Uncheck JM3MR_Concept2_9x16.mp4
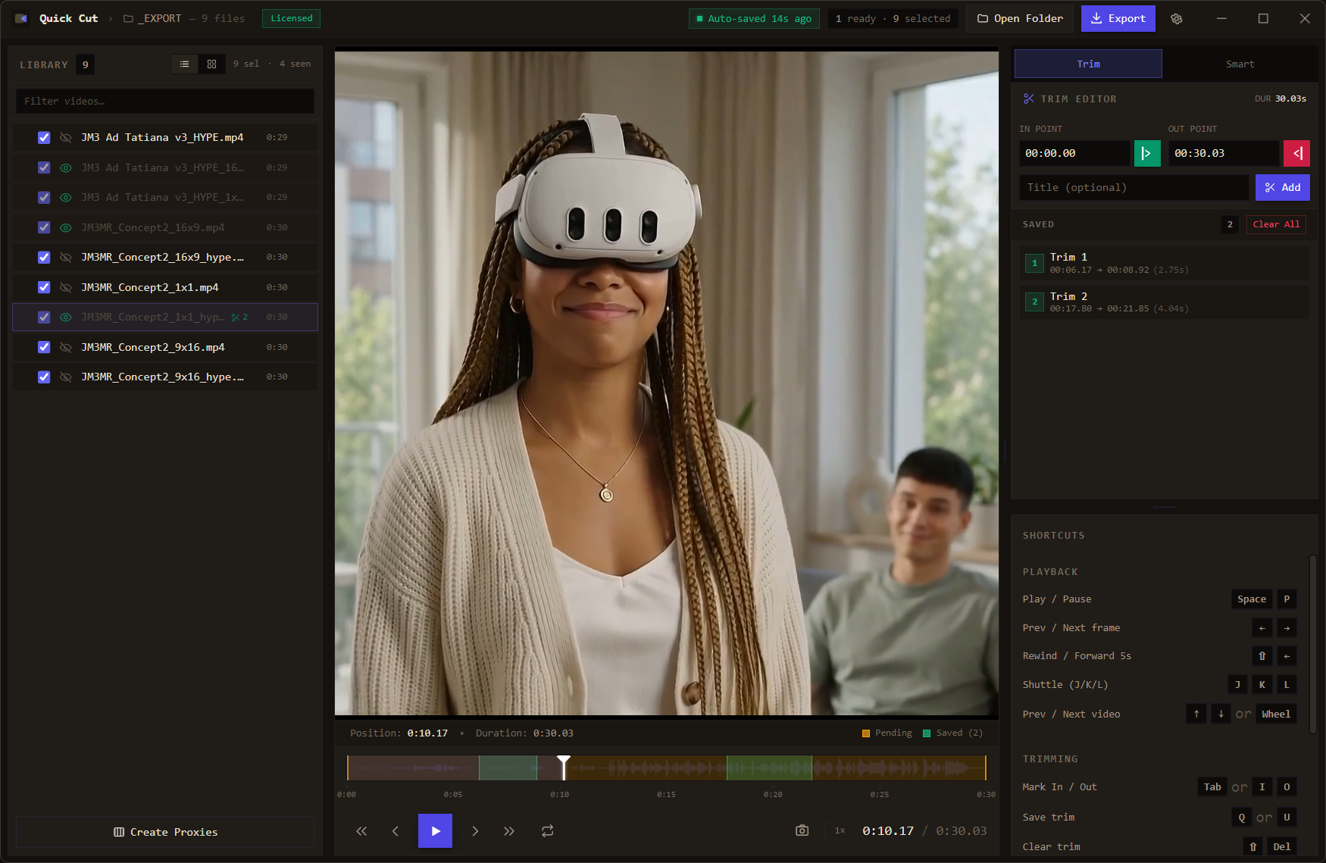This screenshot has width=1326, height=863. 44,347
